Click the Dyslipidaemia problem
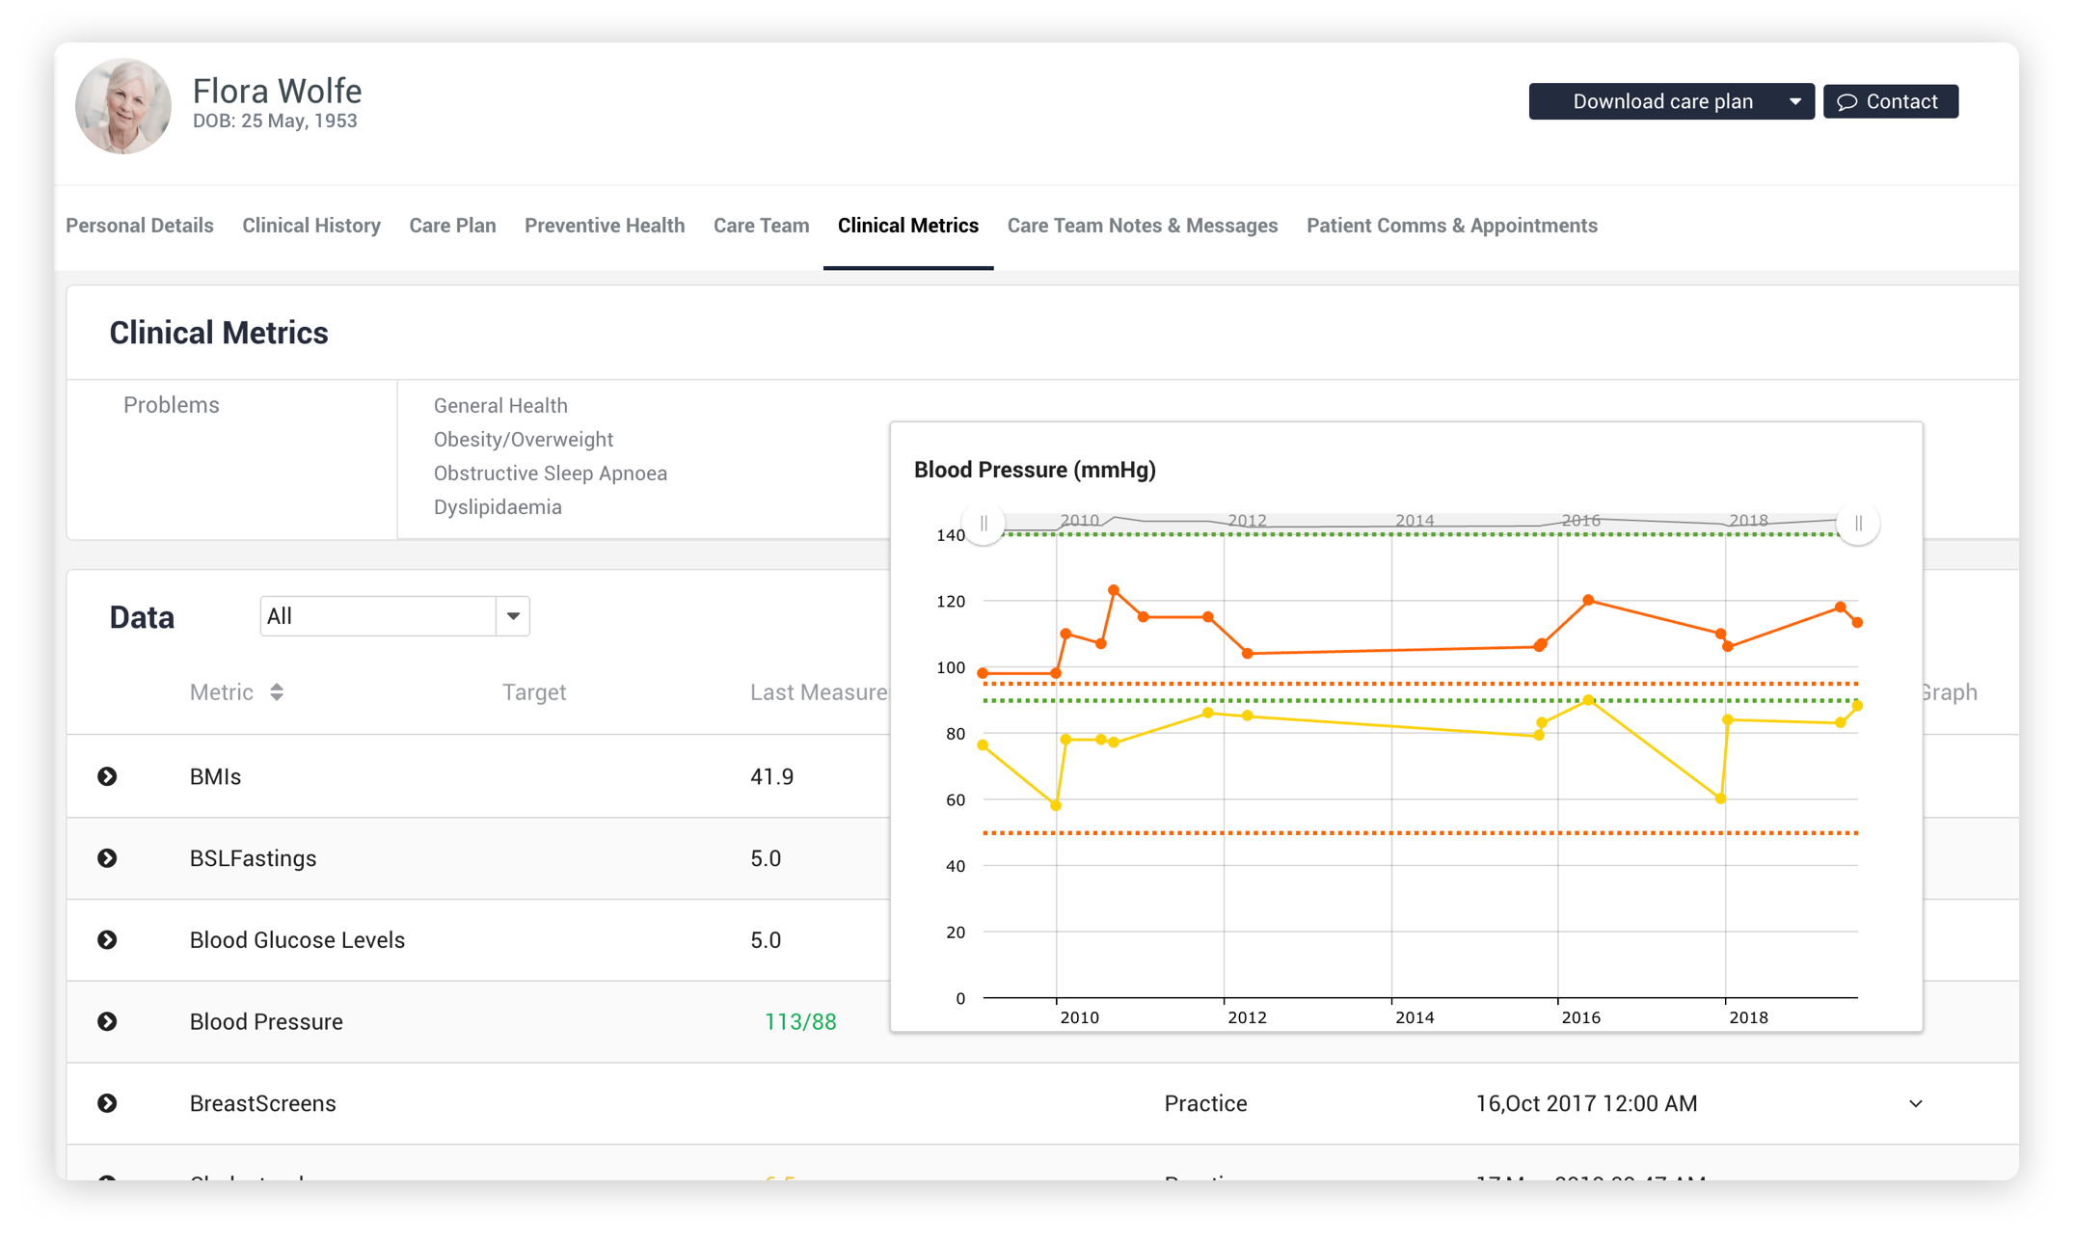2075x1244 pixels. (498, 507)
